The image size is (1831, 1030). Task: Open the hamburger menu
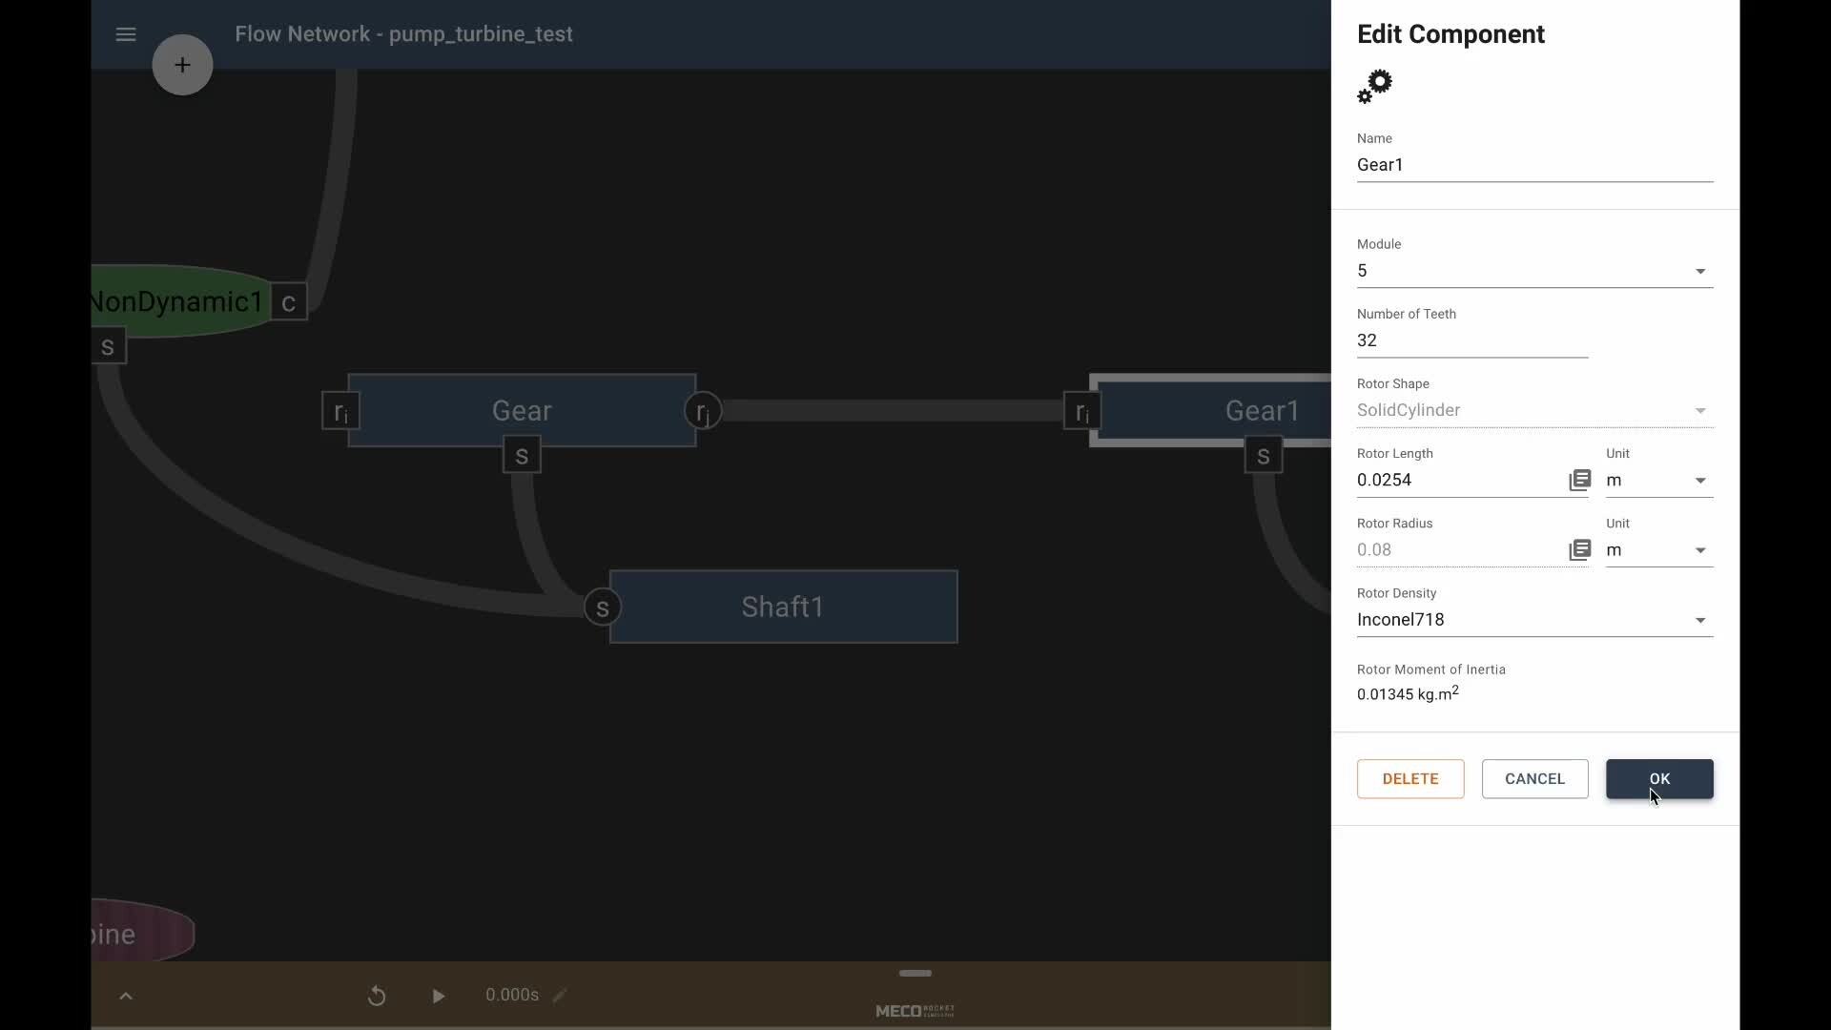(126, 34)
